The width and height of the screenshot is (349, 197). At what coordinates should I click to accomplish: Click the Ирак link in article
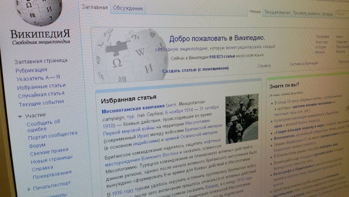click(x=142, y=136)
